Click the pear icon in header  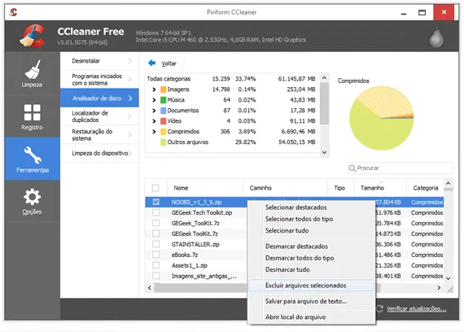(436, 37)
